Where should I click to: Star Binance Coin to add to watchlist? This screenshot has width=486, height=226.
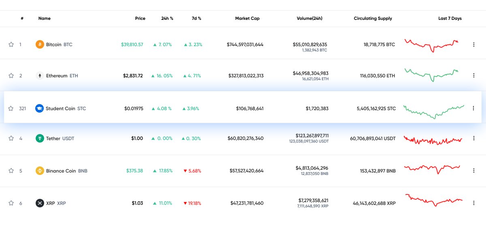pos(11,171)
